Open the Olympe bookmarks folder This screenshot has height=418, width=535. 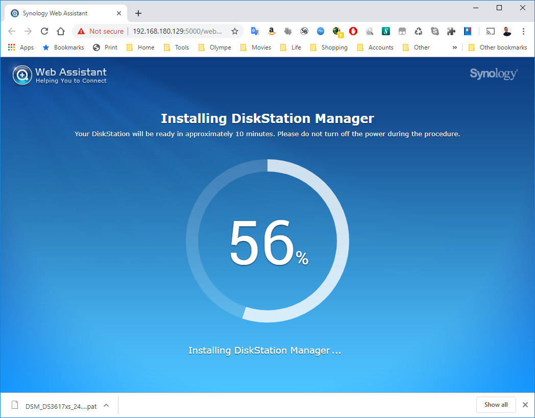click(214, 47)
